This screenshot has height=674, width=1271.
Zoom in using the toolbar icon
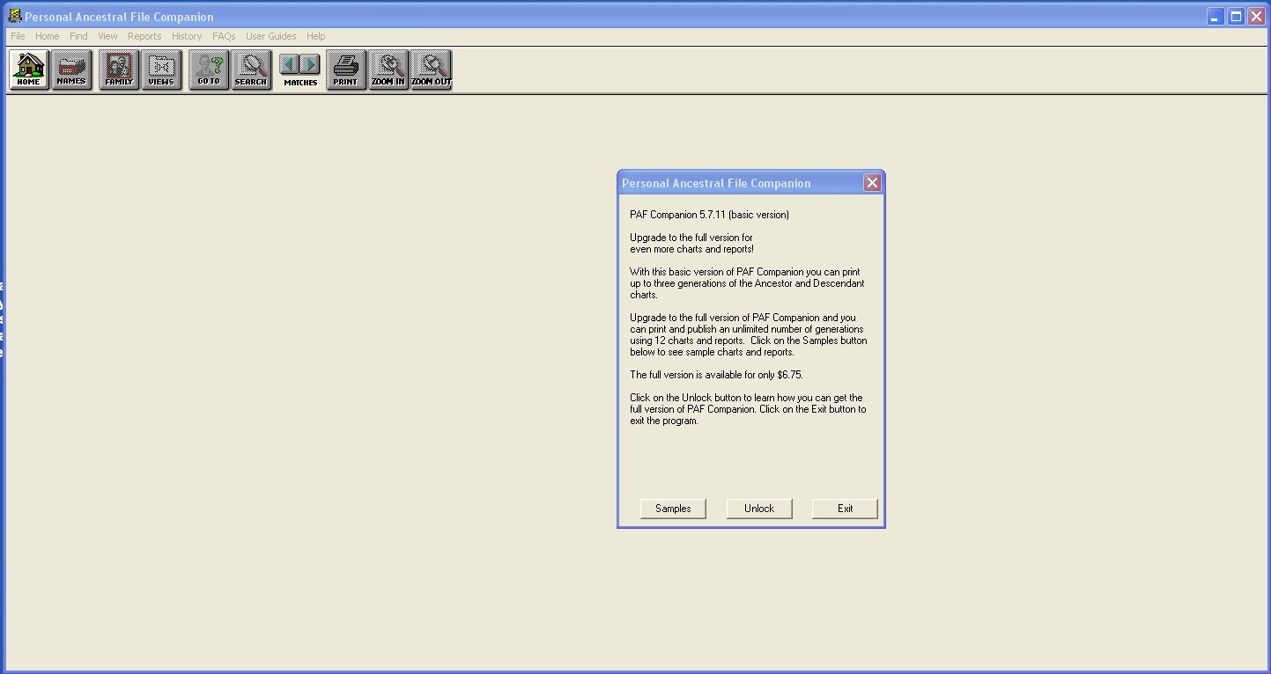[388, 70]
